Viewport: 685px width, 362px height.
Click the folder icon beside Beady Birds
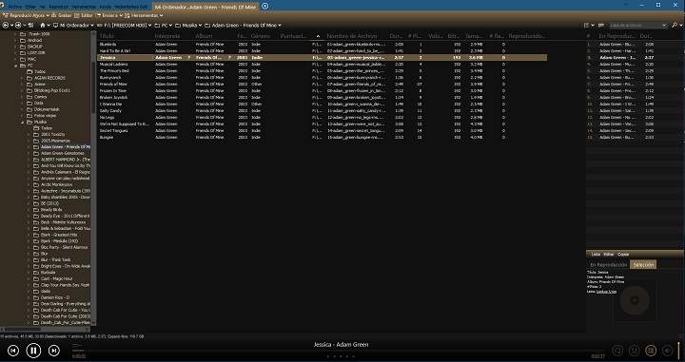[x=36, y=210]
